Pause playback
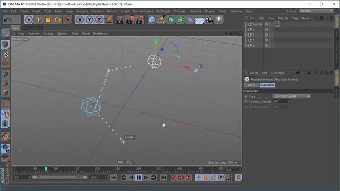Image resolution: width=340 pixels, height=191 pixels. 138,178
